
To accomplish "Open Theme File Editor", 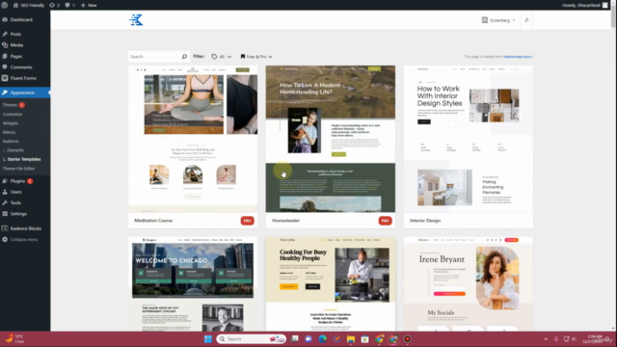I will [x=19, y=169].
